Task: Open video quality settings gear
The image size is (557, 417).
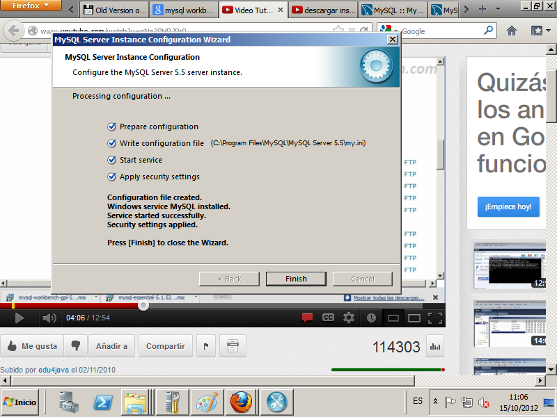Action: 349,318
